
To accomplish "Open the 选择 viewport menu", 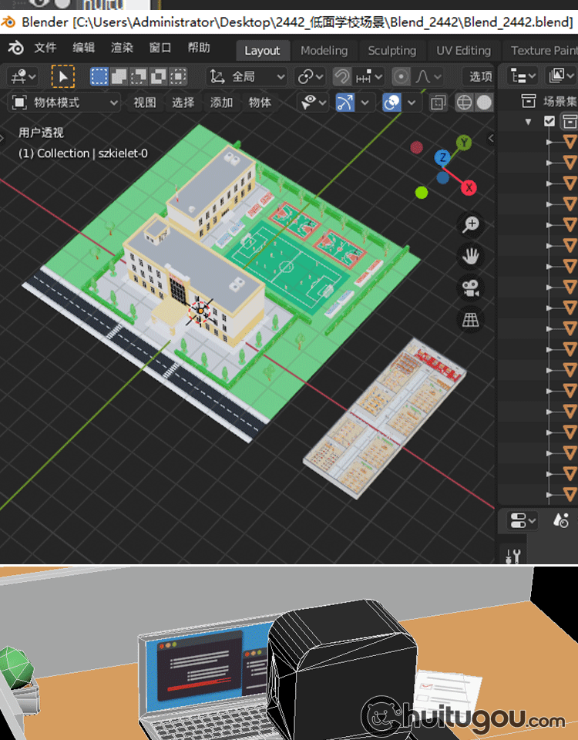I will tap(183, 103).
